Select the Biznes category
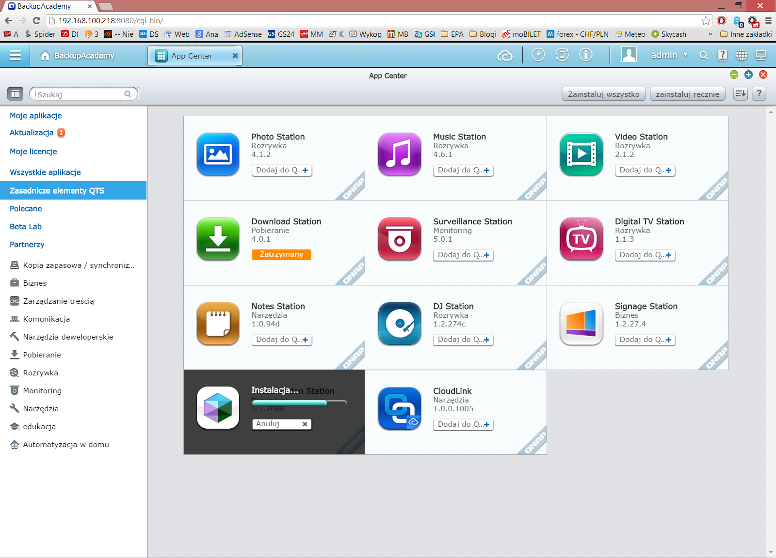Viewport: 776px width, 558px height. pyautogui.click(x=29, y=283)
